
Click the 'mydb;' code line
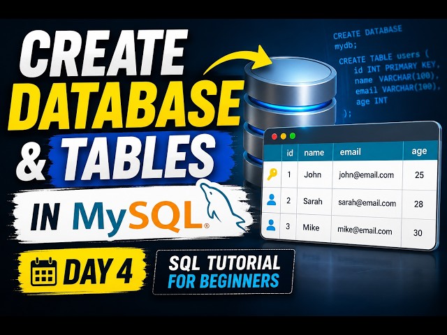(x=346, y=45)
